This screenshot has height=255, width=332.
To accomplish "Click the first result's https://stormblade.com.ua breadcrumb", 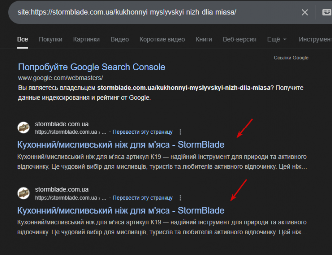I will [x=70, y=132].
